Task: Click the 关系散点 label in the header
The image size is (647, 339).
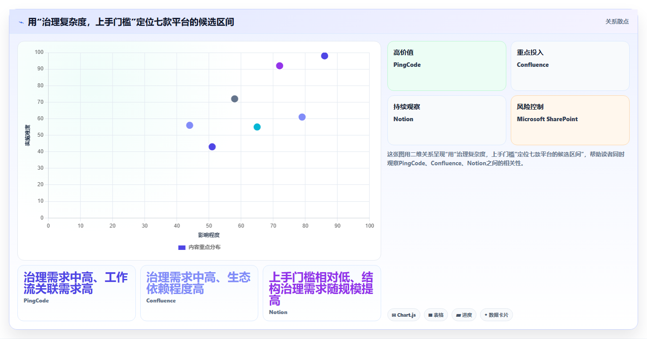Action: coord(617,21)
